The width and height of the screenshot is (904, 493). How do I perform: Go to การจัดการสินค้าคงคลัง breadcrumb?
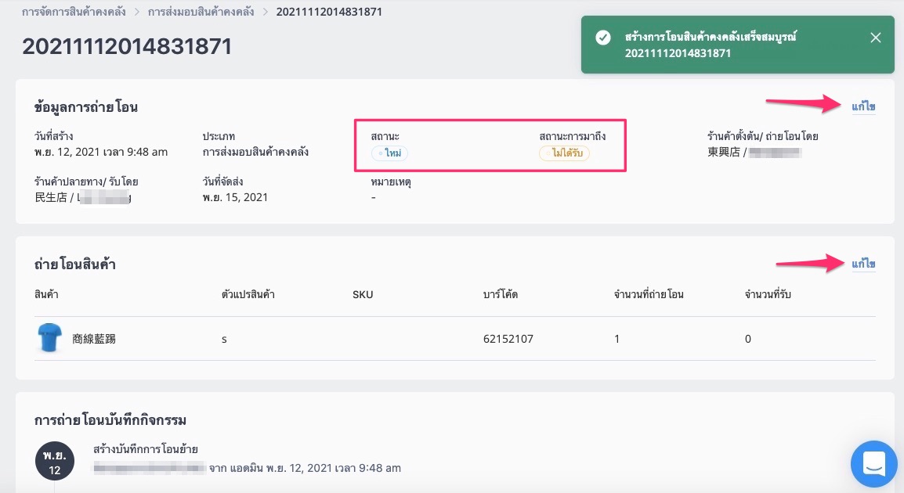pos(74,12)
